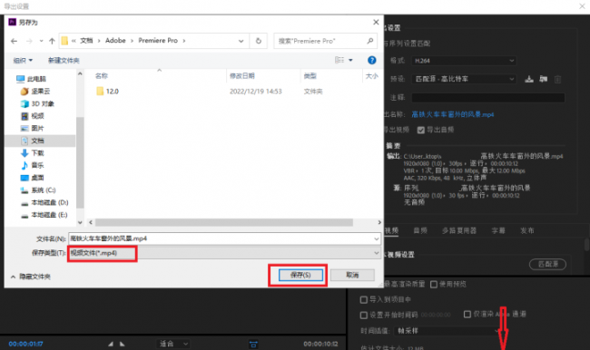Screen dimensions: 590x350
Task: Enable the 设置开始时间码 checkbox
Action: 363,315
